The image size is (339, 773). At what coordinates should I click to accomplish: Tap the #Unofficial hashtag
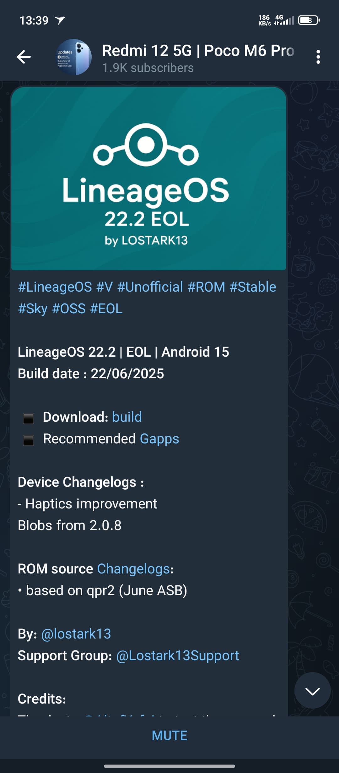(x=150, y=287)
